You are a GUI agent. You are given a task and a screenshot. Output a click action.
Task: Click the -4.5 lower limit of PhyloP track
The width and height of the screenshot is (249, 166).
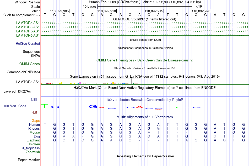[34, 112]
